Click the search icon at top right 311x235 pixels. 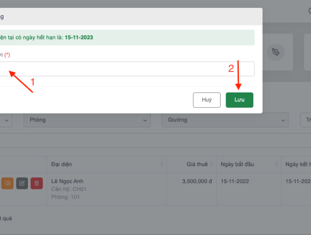pyautogui.click(x=308, y=11)
